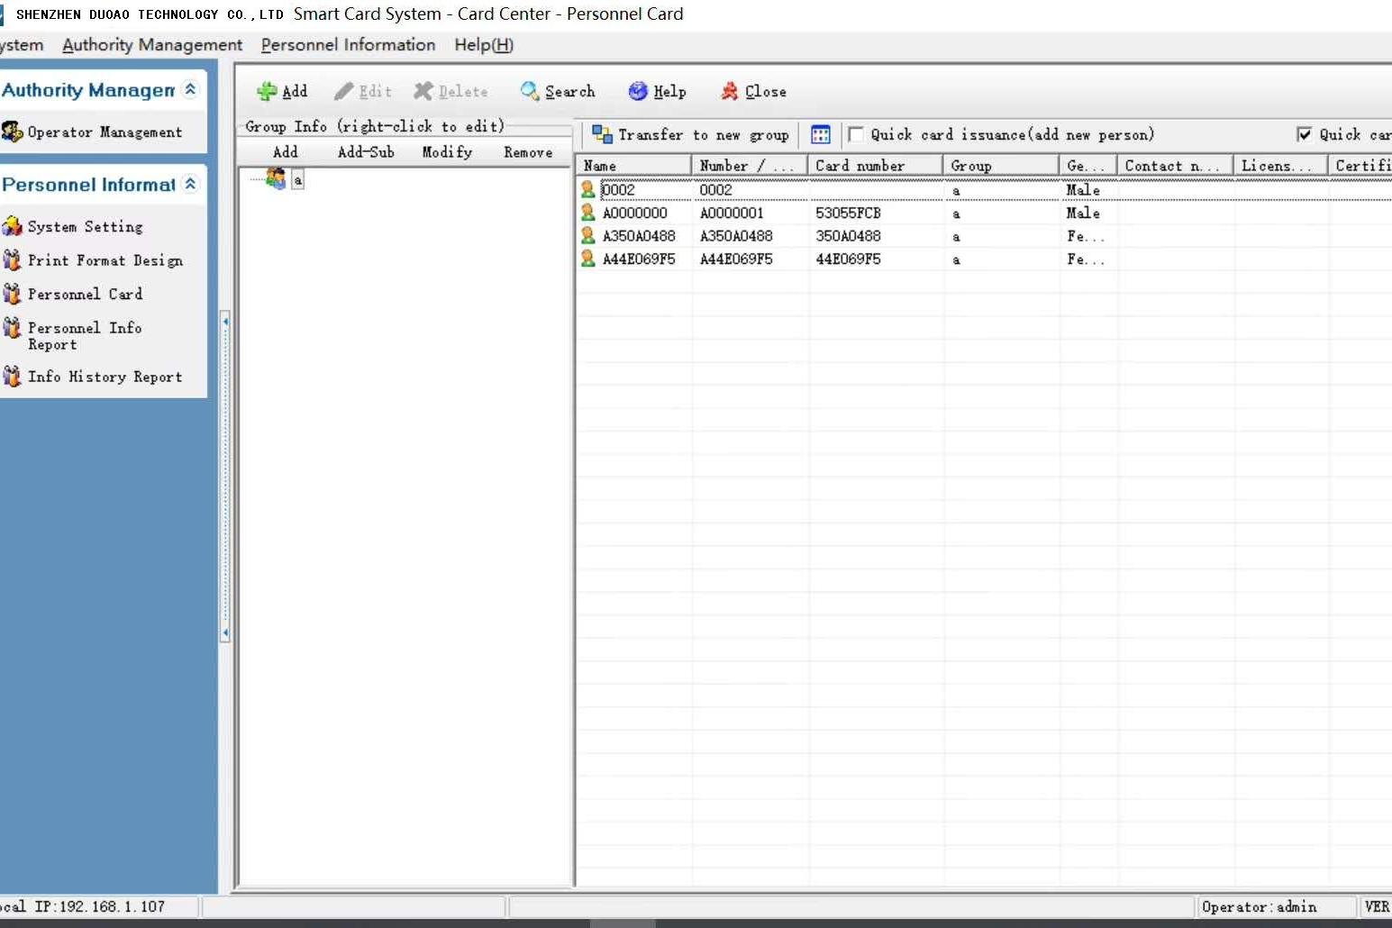Open the Personnel Information menu

click(348, 45)
